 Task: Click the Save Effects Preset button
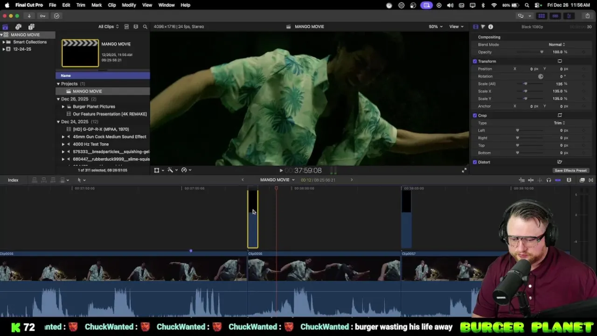click(570, 170)
